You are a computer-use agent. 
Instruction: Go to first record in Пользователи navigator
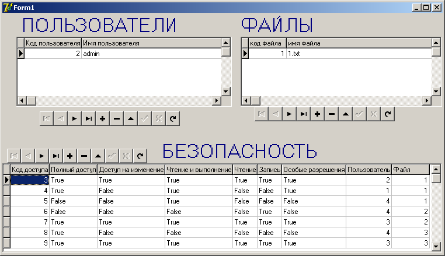point(47,118)
